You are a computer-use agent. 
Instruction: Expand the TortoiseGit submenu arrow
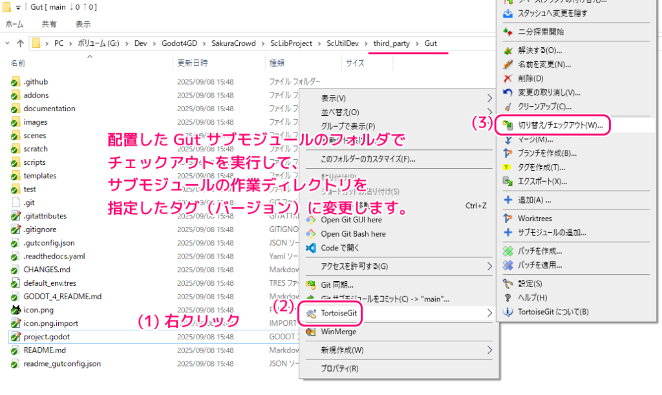tap(489, 313)
